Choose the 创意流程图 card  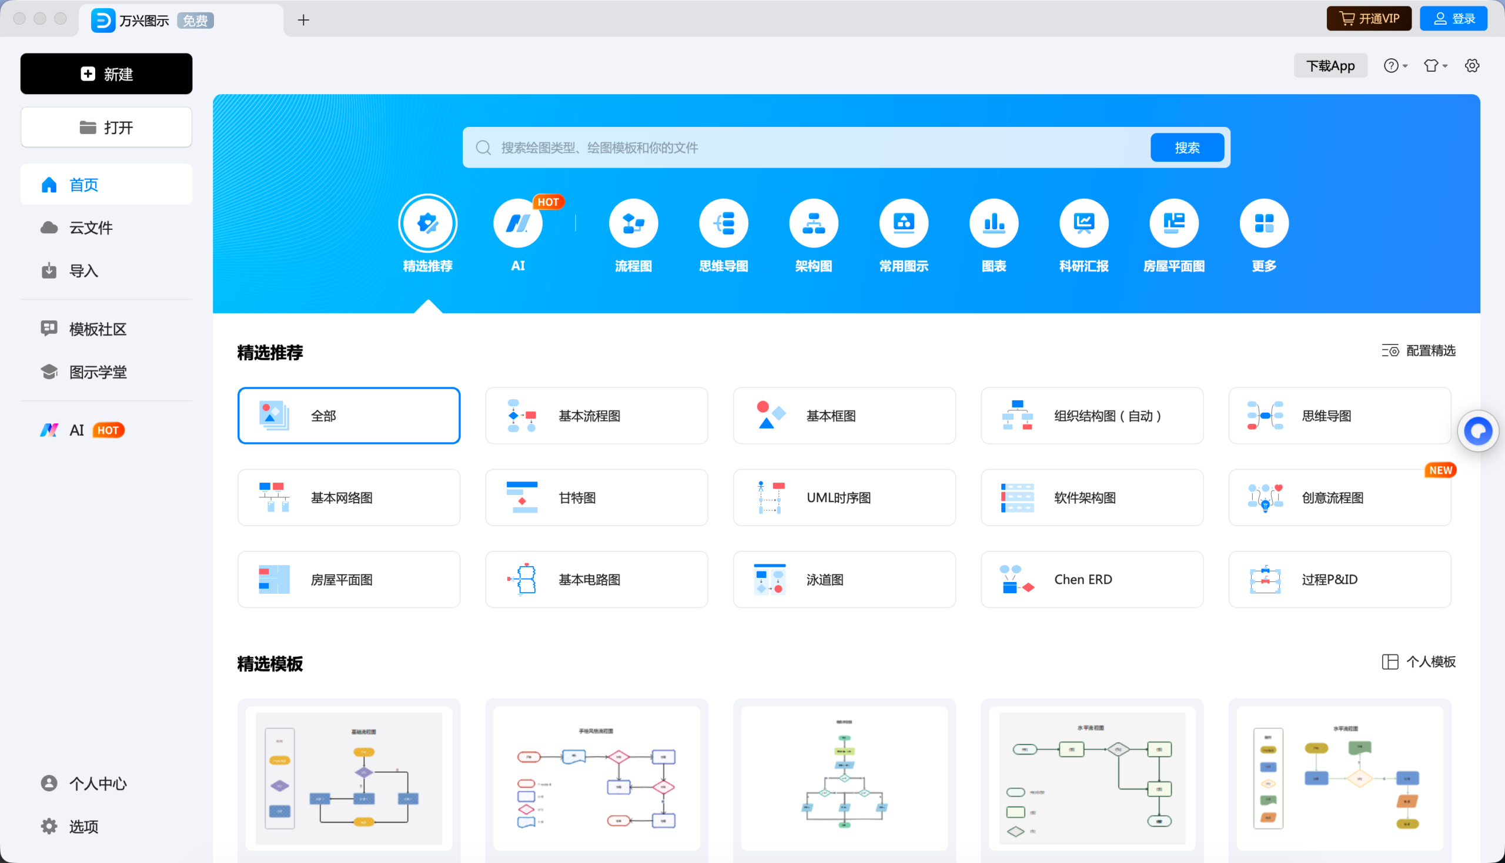click(1340, 497)
